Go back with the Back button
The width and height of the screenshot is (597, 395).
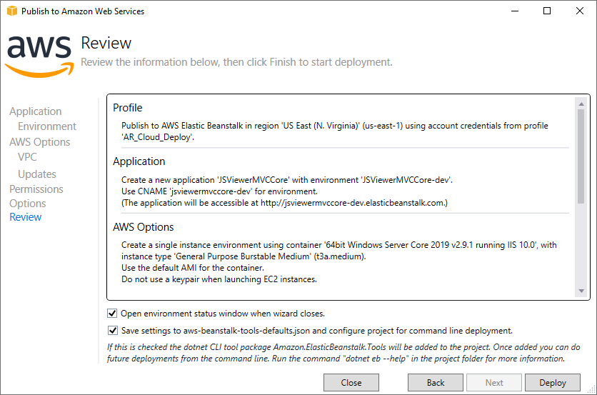(x=435, y=382)
